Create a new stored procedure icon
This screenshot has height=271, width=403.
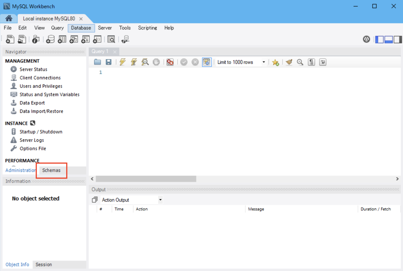(85, 39)
